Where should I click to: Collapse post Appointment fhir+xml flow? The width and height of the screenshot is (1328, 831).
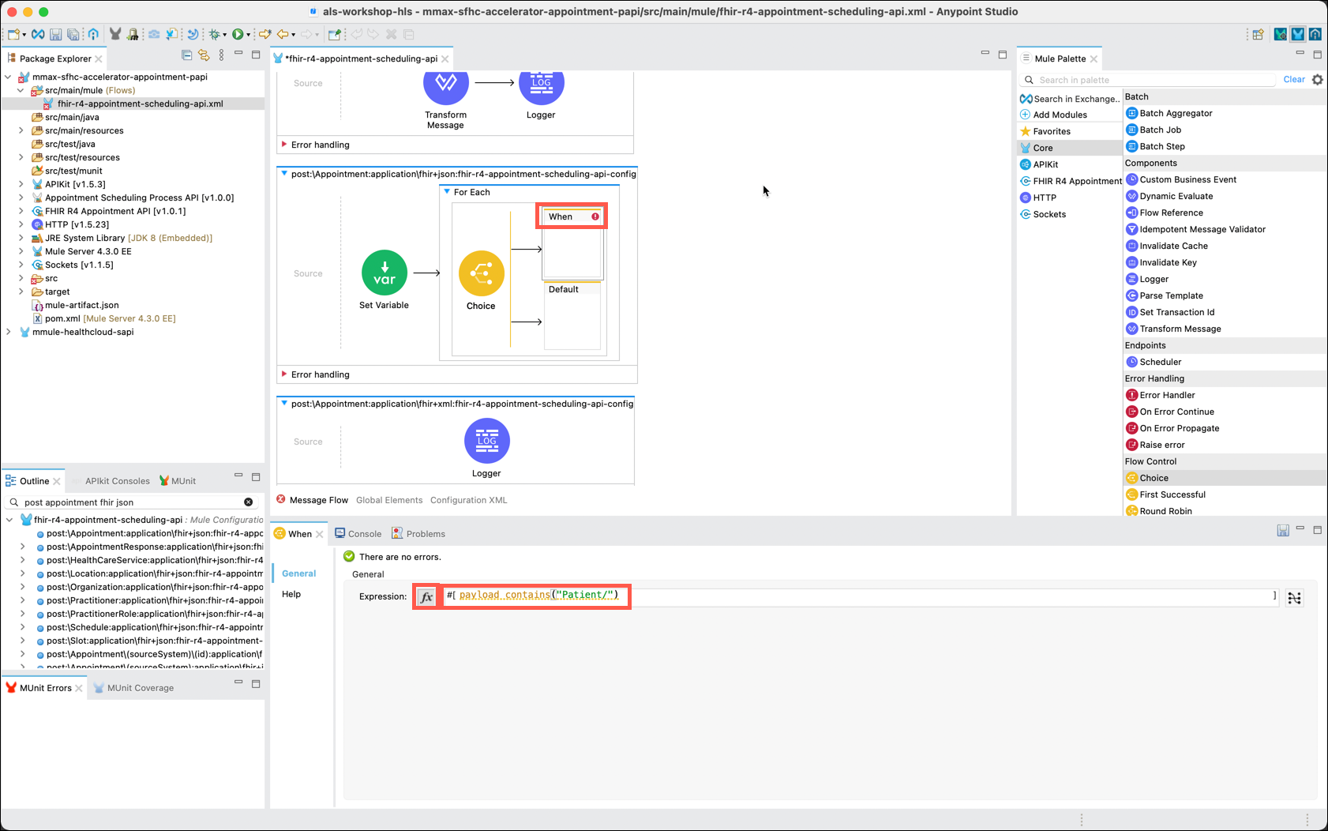coord(284,404)
